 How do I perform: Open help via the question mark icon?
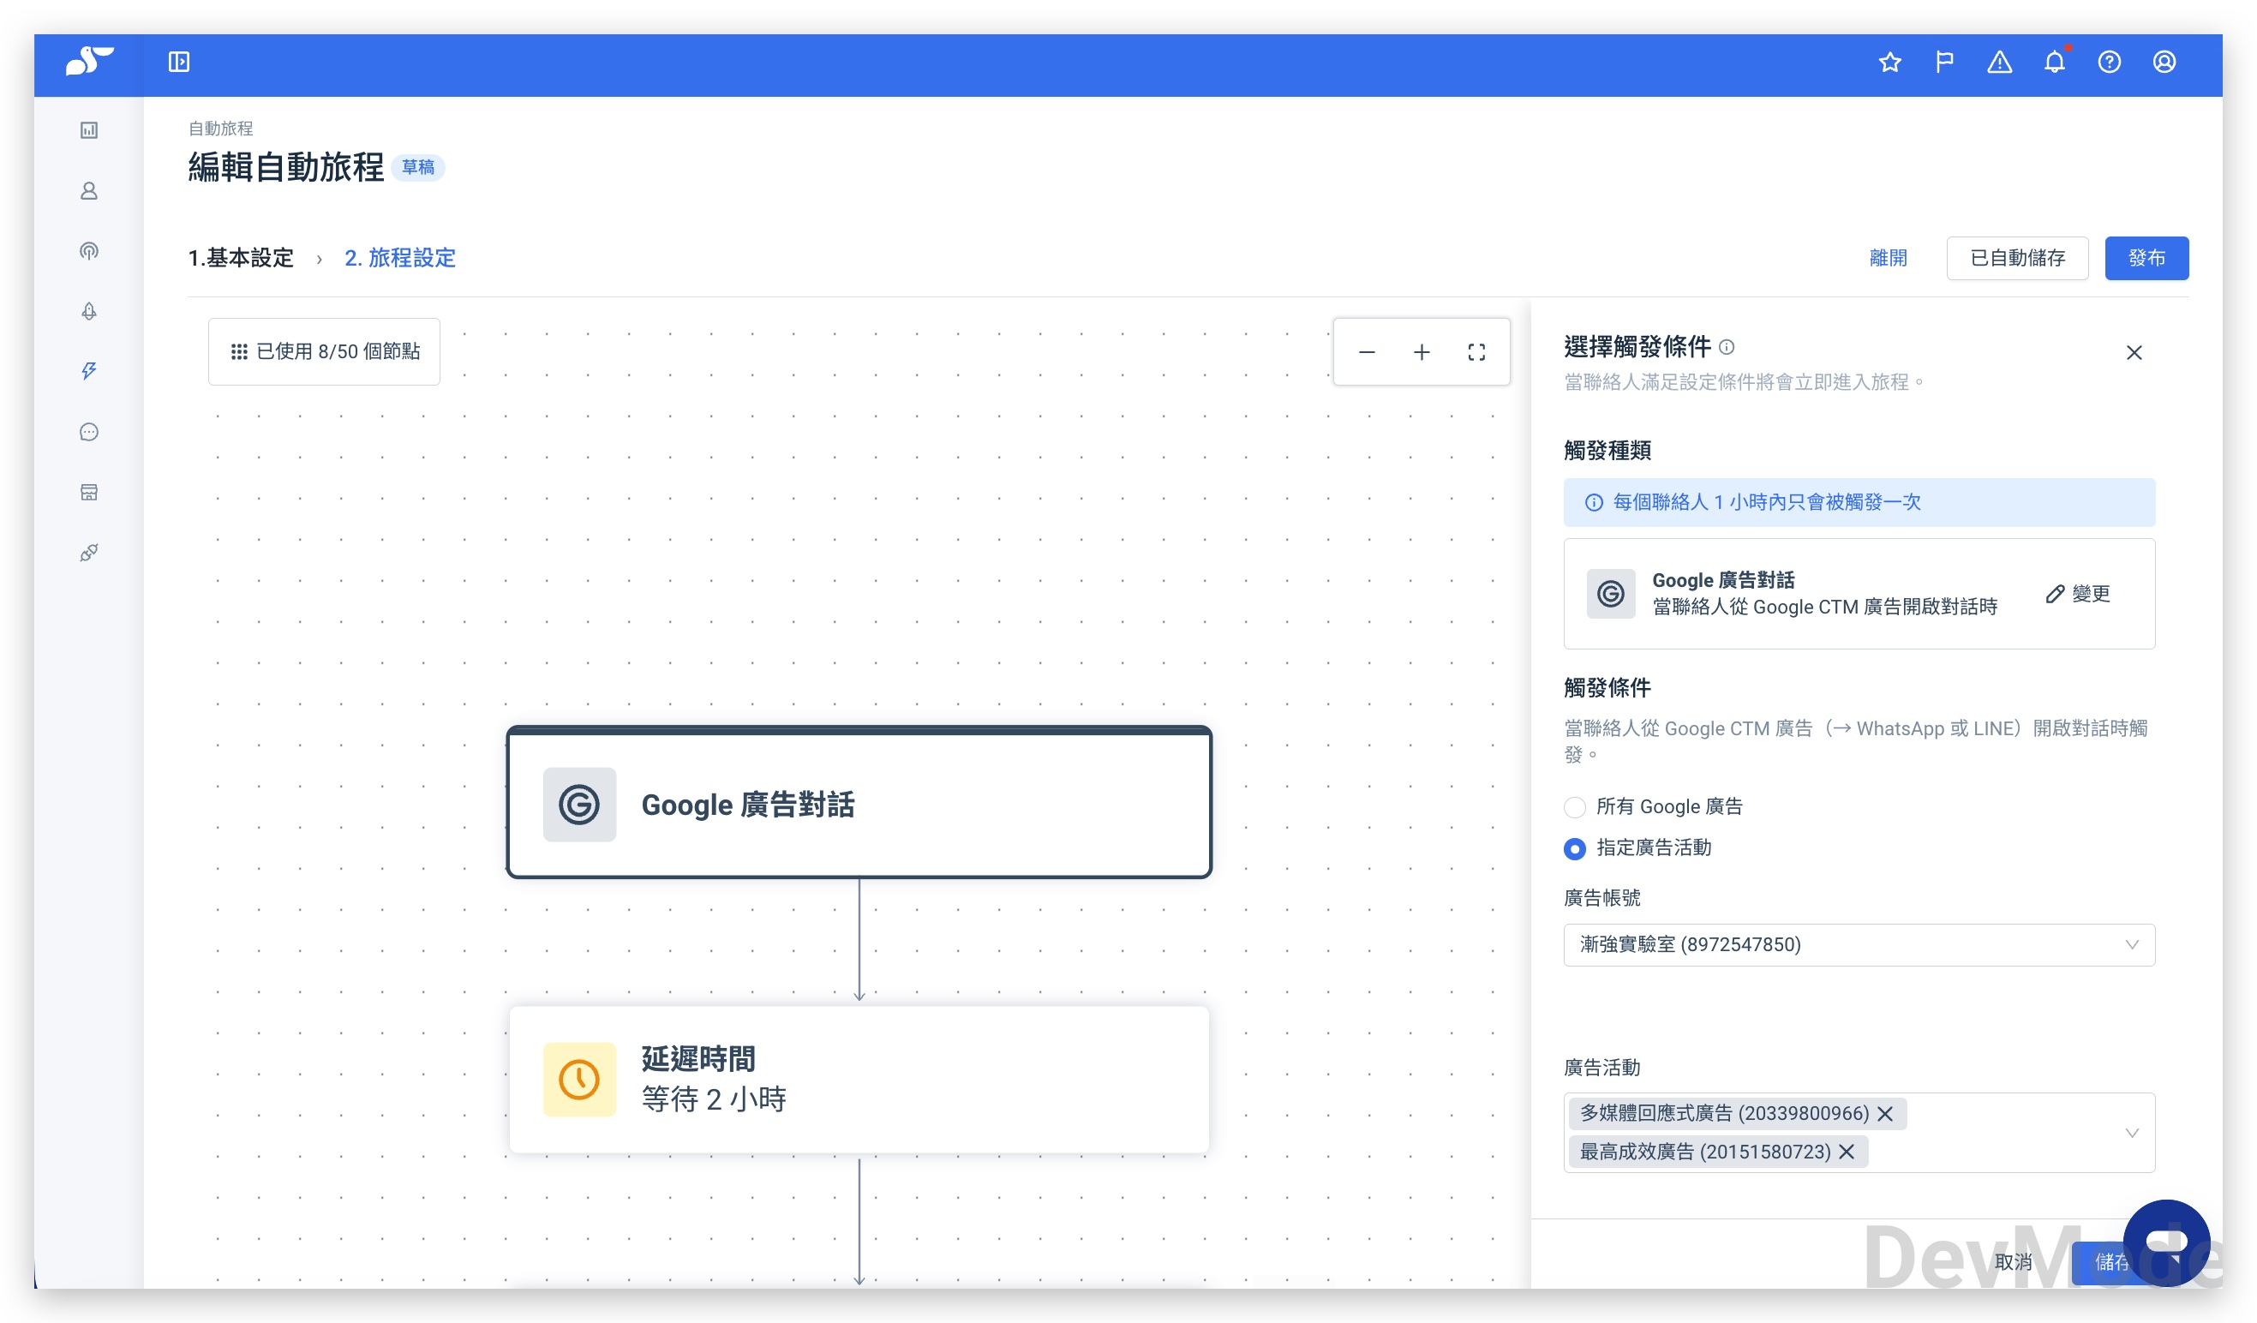2110,62
